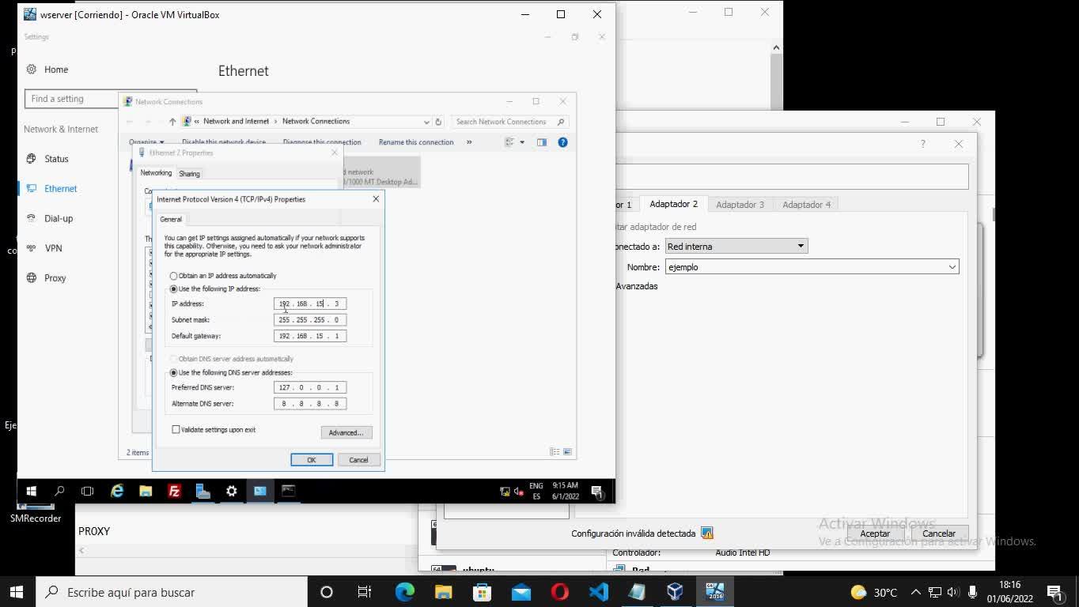Switch to the Adaptador 3 tab
This screenshot has width=1079, height=607.
(740, 205)
